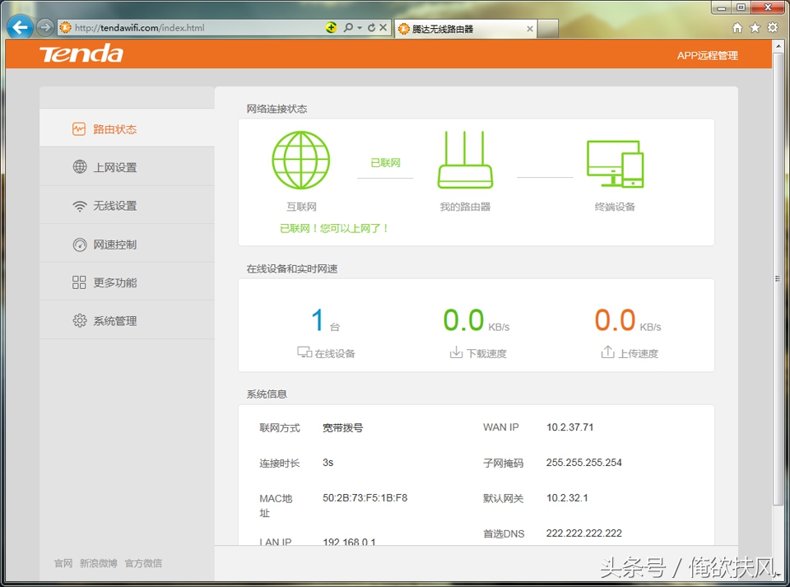Click the 网速控制 gauge icon
Viewport: 790px width, 587px height.
pos(80,245)
